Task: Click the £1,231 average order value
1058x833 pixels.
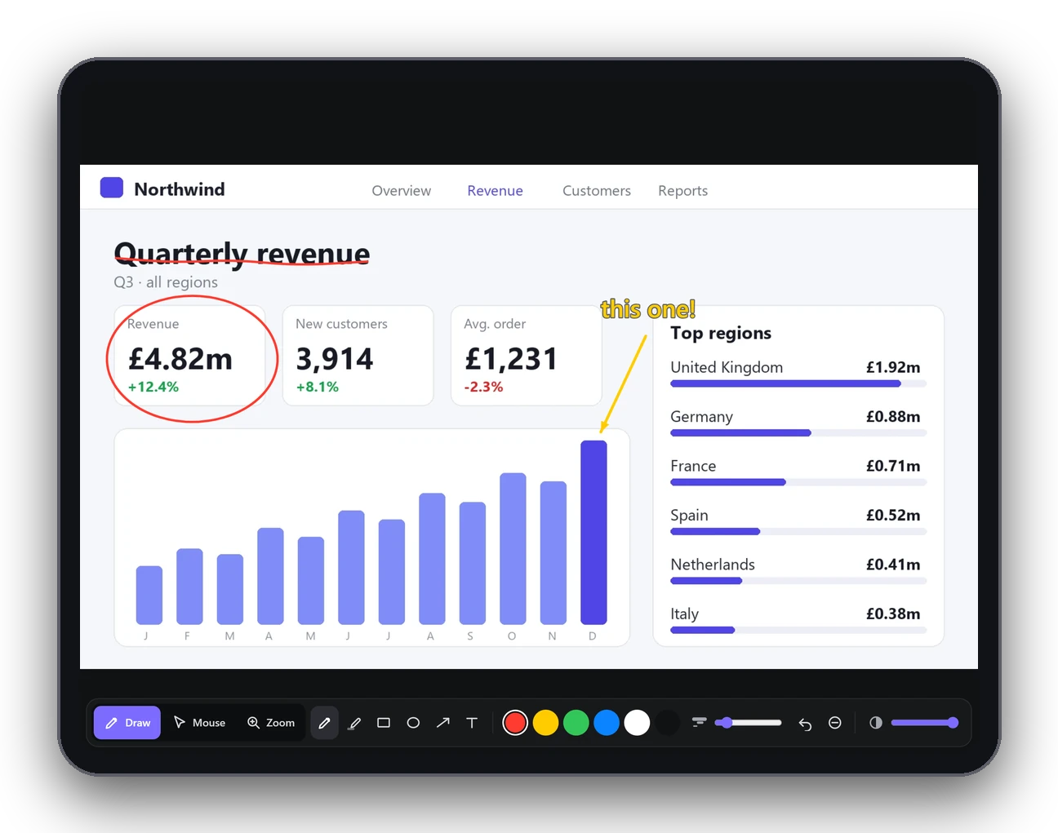Action: coord(511,359)
